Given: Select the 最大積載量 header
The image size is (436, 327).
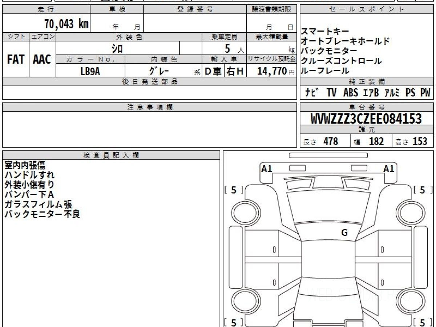Looking at the screenshot, I should click(272, 37).
